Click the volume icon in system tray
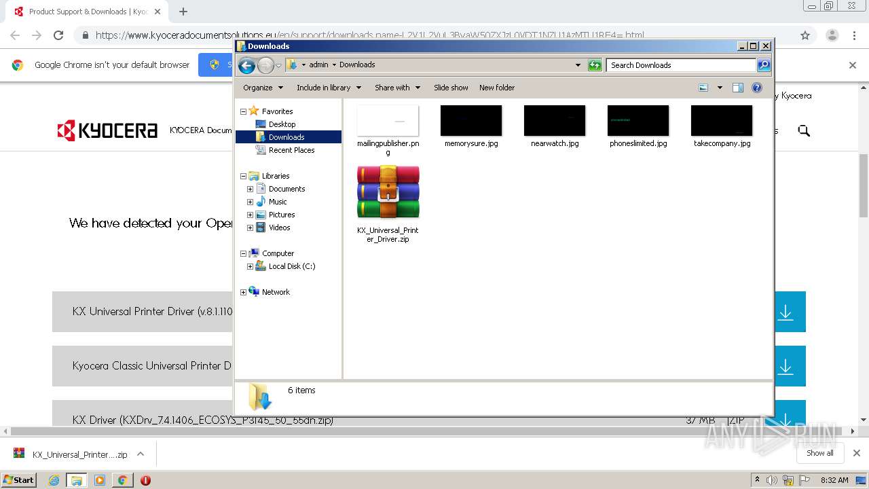869x489 pixels. coord(772,480)
